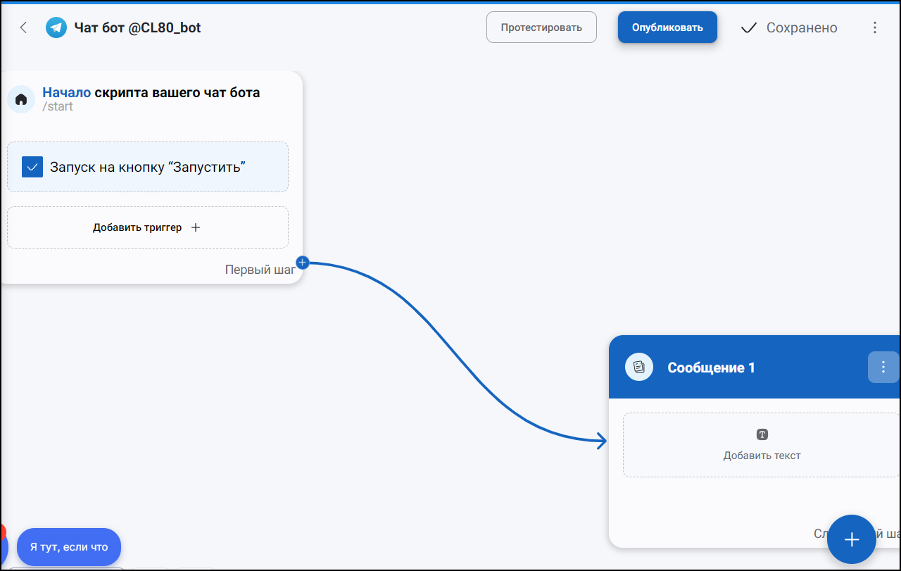
Task: Click the home icon in the start block
Action: pyautogui.click(x=21, y=99)
